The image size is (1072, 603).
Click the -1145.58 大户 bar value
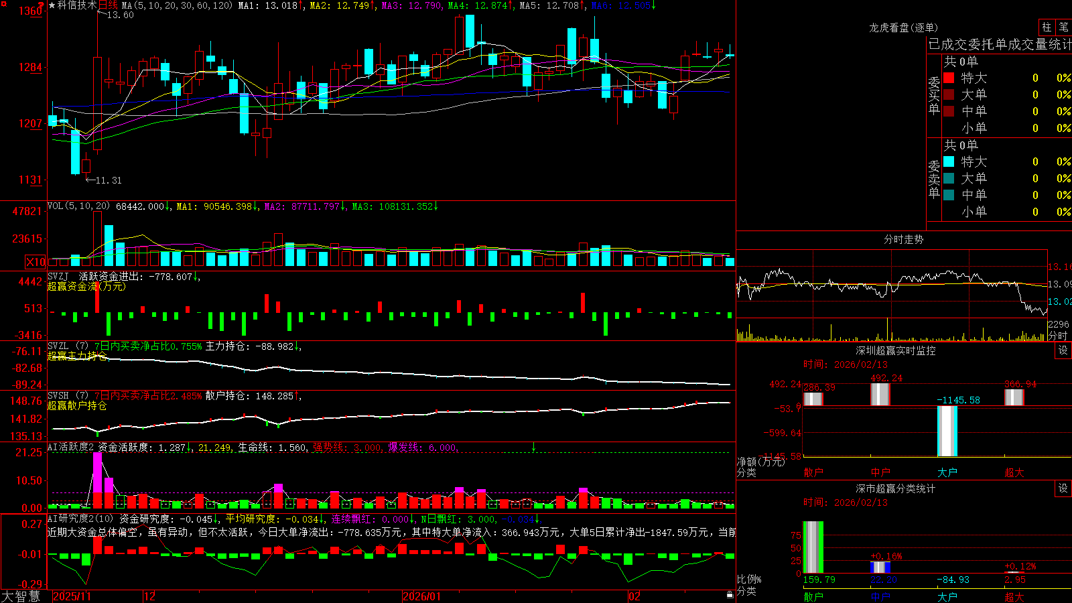click(958, 400)
